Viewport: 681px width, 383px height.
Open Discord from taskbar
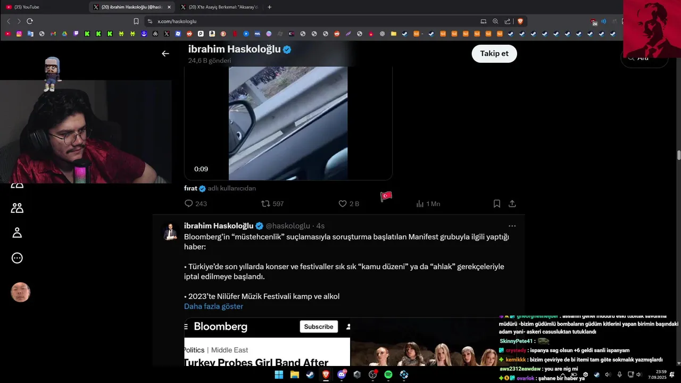pos(342,374)
